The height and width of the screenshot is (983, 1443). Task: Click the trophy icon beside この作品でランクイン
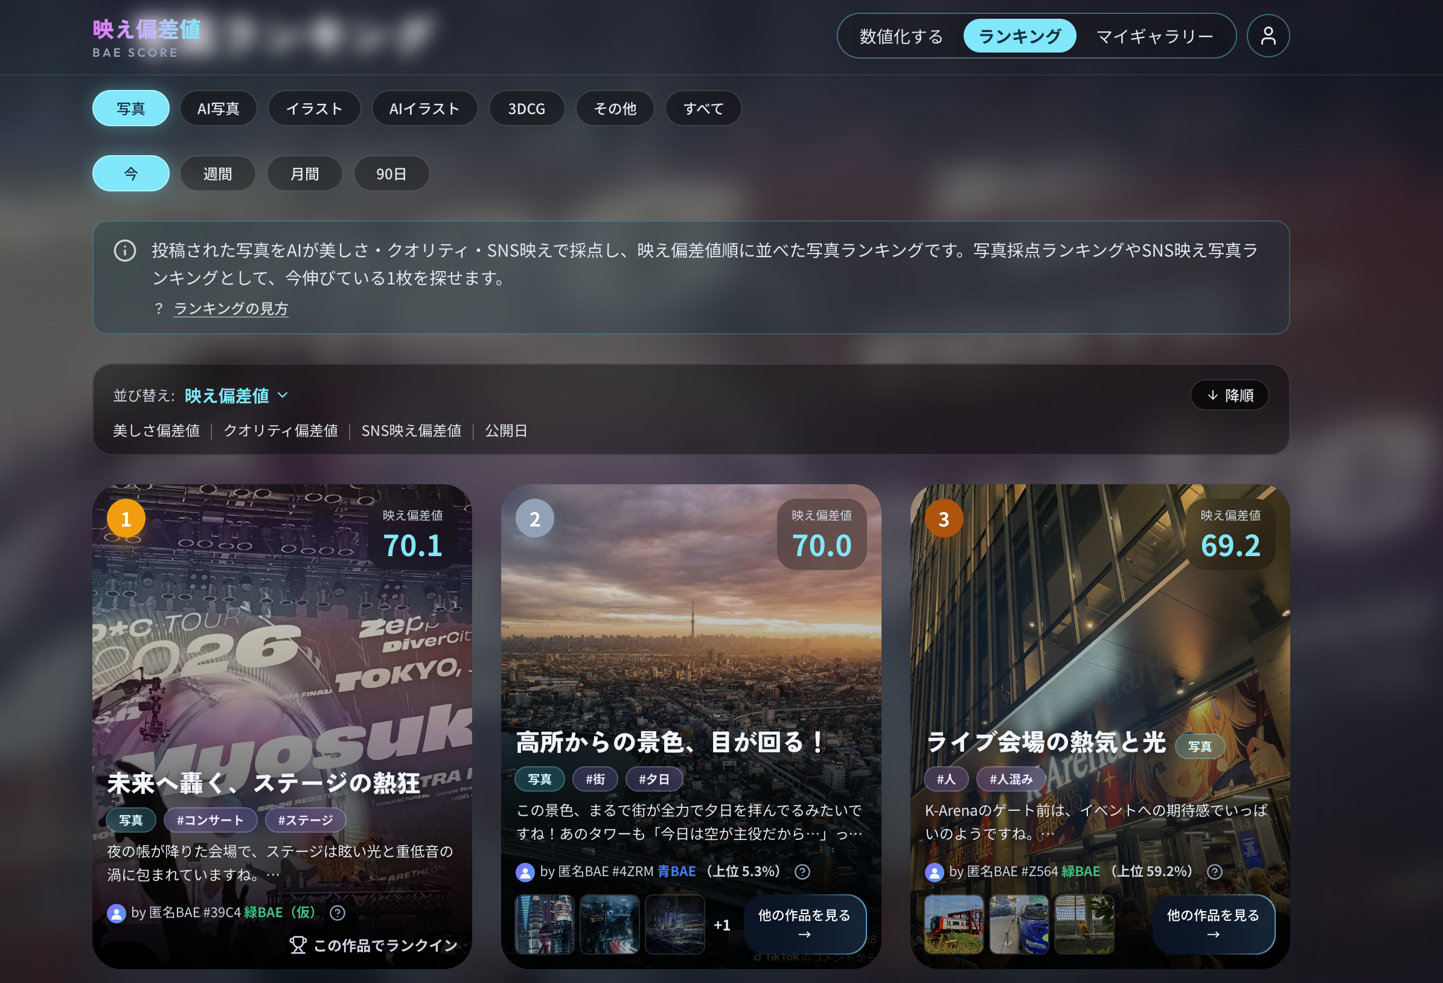pyautogui.click(x=298, y=945)
